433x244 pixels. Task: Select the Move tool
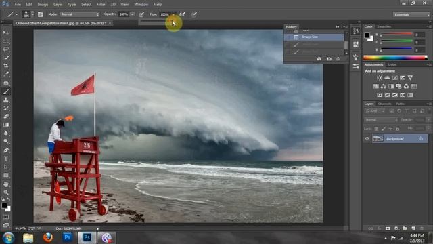pos(6,33)
